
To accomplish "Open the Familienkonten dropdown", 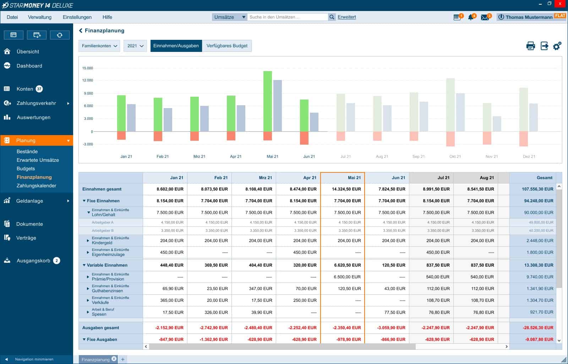I will tap(99, 46).
